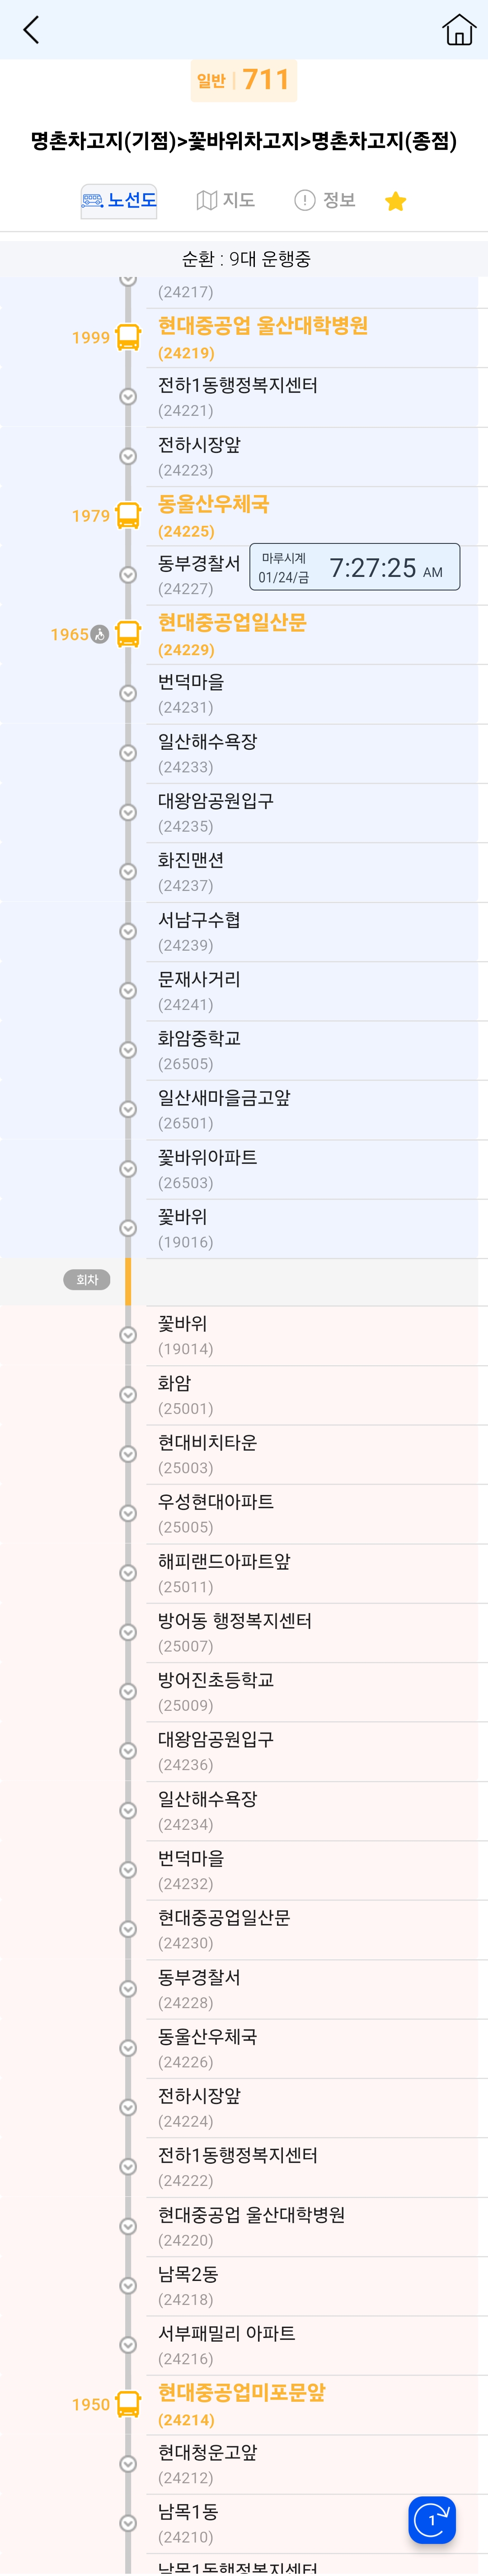The image size is (488, 2576).
Task: Select 꽃바위 stop (19016)
Action: 183,1228
